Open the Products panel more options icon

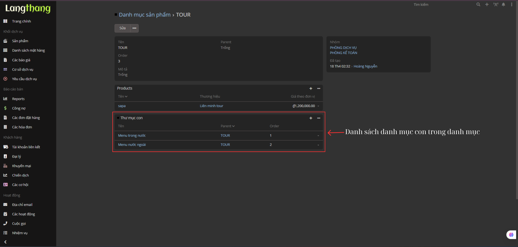tap(319, 89)
